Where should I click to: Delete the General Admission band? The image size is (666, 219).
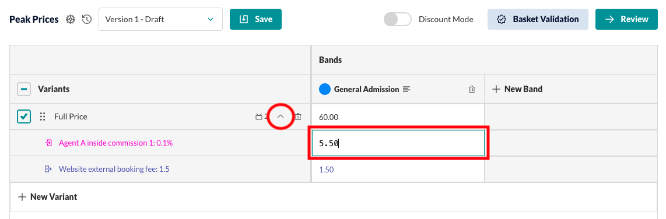click(x=471, y=89)
